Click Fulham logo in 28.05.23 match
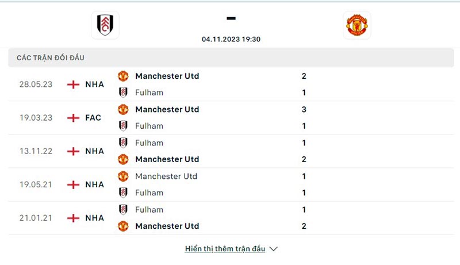Viewport: 460px width, 265px height. (123, 93)
